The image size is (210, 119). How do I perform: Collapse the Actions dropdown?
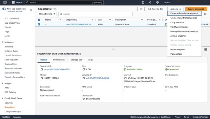(176, 9)
